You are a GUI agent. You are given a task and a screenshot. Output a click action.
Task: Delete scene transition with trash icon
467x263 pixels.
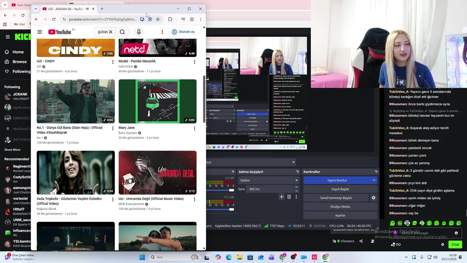click(289, 197)
